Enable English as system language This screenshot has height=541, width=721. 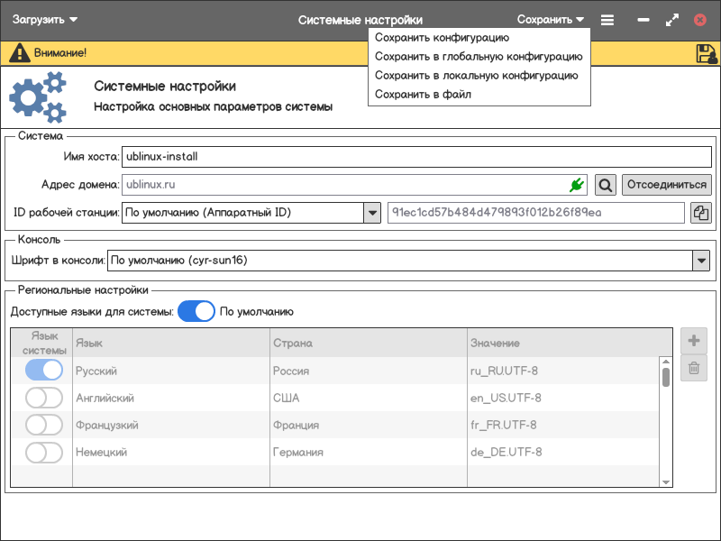[x=44, y=398]
